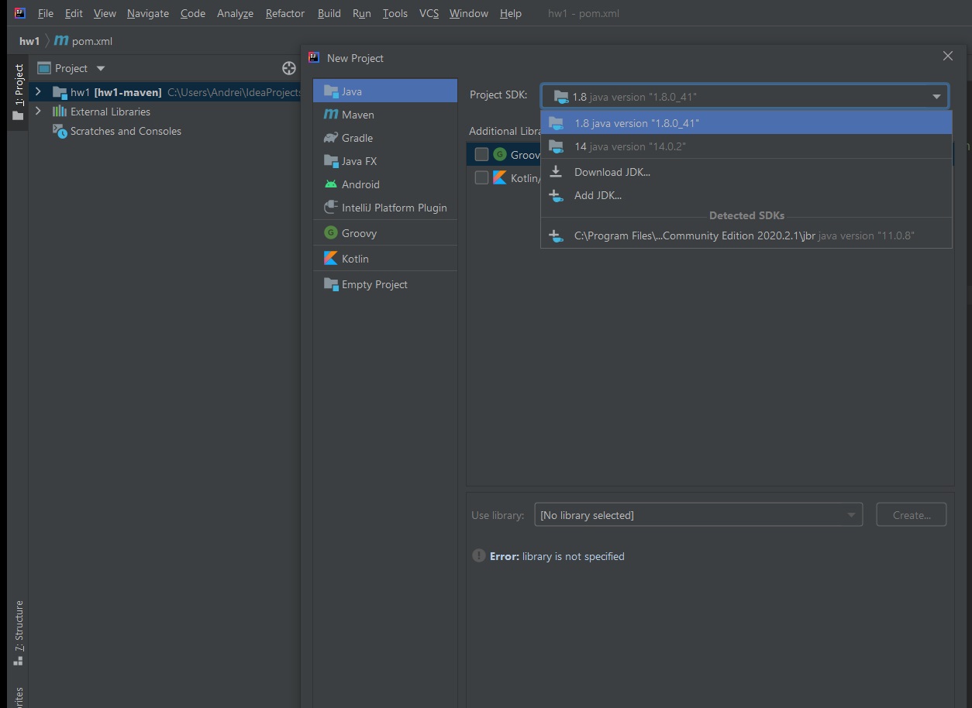972x708 pixels.
Task: Enable the Kotlin/JVM checkbox
Action: [481, 177]
